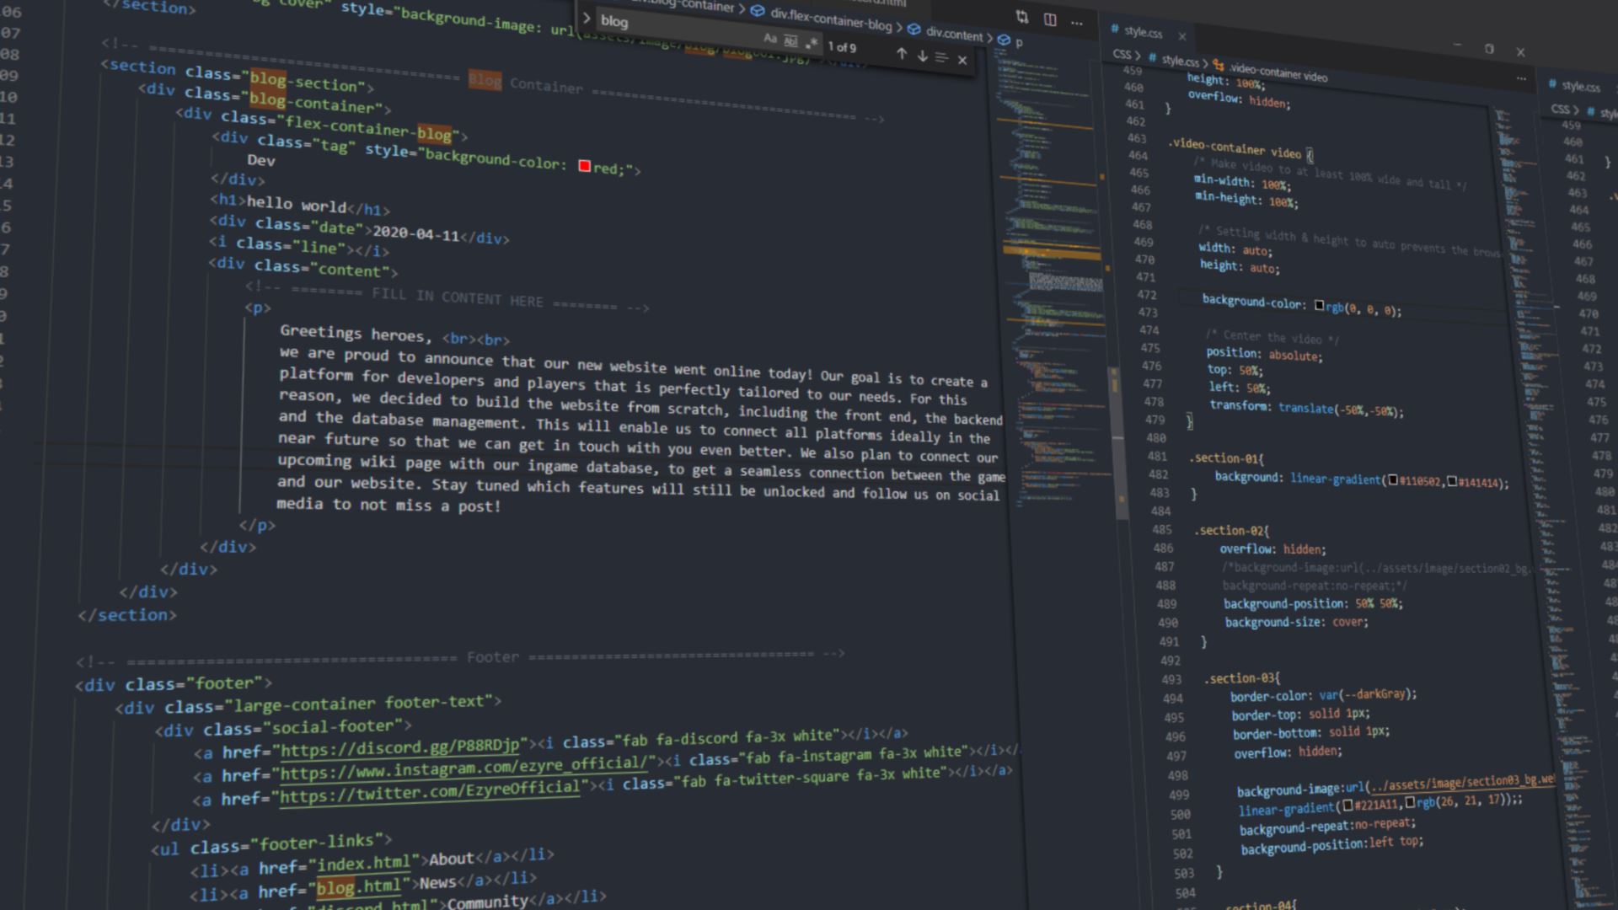Open Changes compare icon in editor toolbar

tap(1022, 17)
